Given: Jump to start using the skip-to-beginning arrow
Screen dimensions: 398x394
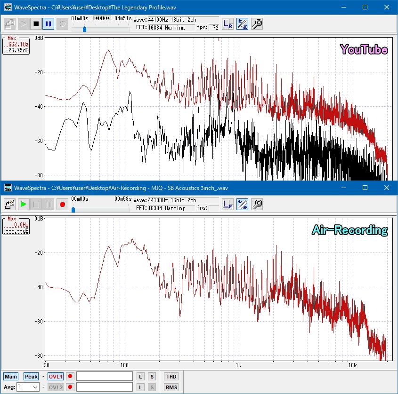Looking at the screenshot, I should 96,18.
